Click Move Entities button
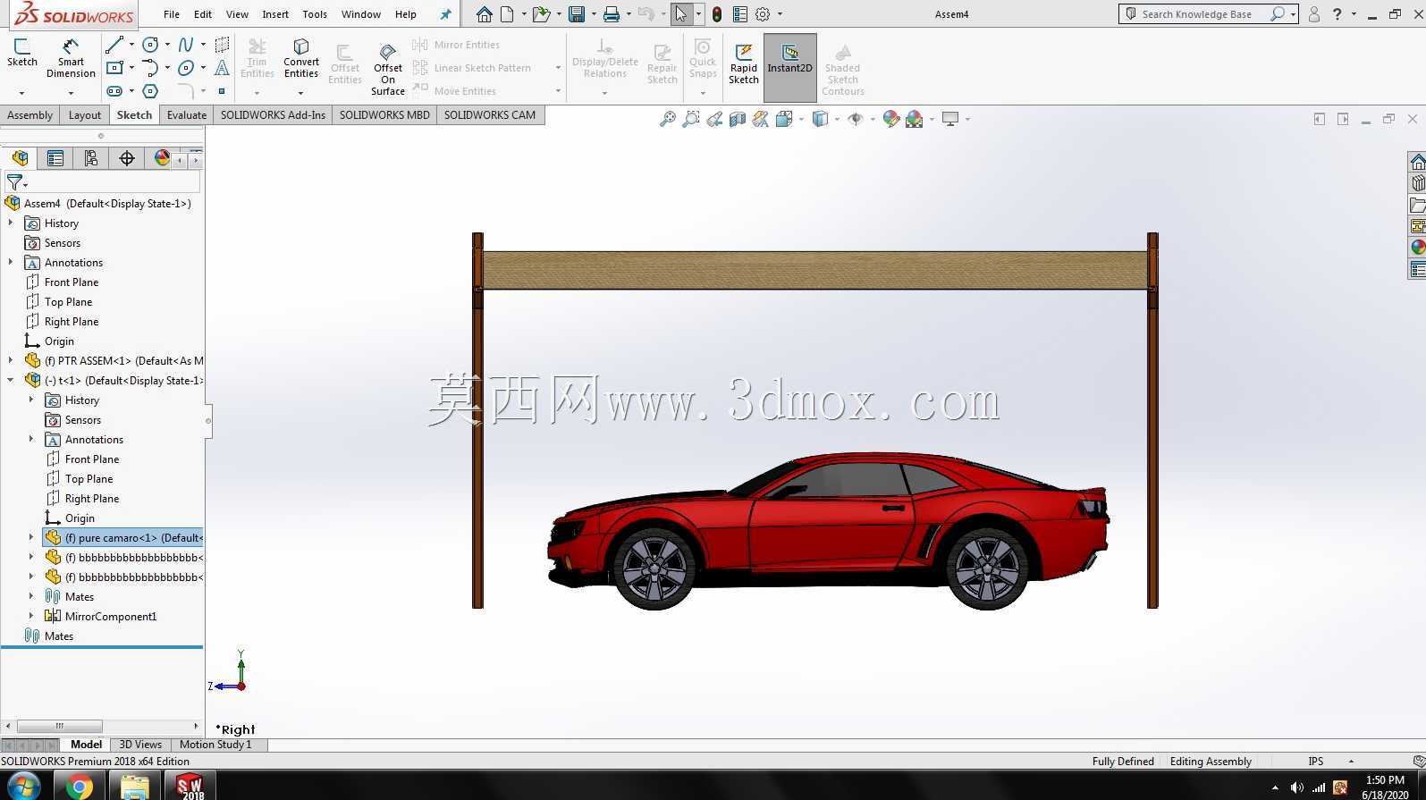Screen dimensions: 1426x800 [455, 91]
